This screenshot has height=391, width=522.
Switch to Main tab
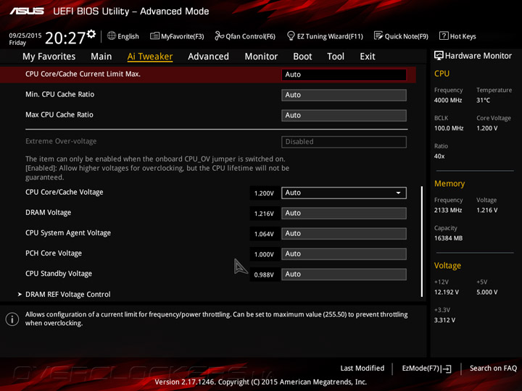point(101,56)
